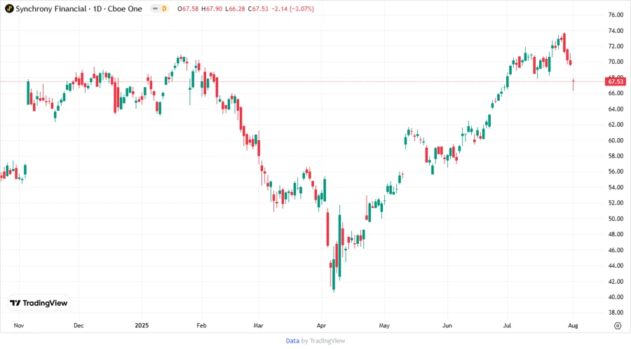This screenshot has width=631, height=349.
Task: Click the change value −2.14 (−3.07%)
Action: (292, 8)
